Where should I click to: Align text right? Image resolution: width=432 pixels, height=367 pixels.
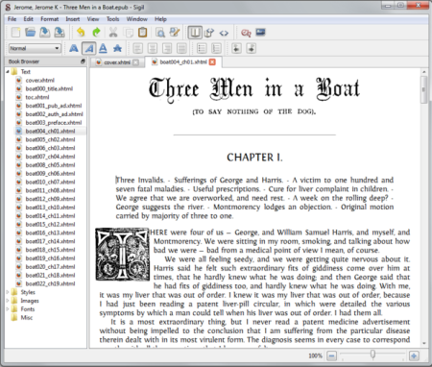(167, 48)
